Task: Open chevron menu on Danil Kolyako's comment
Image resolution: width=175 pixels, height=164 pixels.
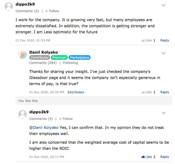Action: click(x=164, y=53)
